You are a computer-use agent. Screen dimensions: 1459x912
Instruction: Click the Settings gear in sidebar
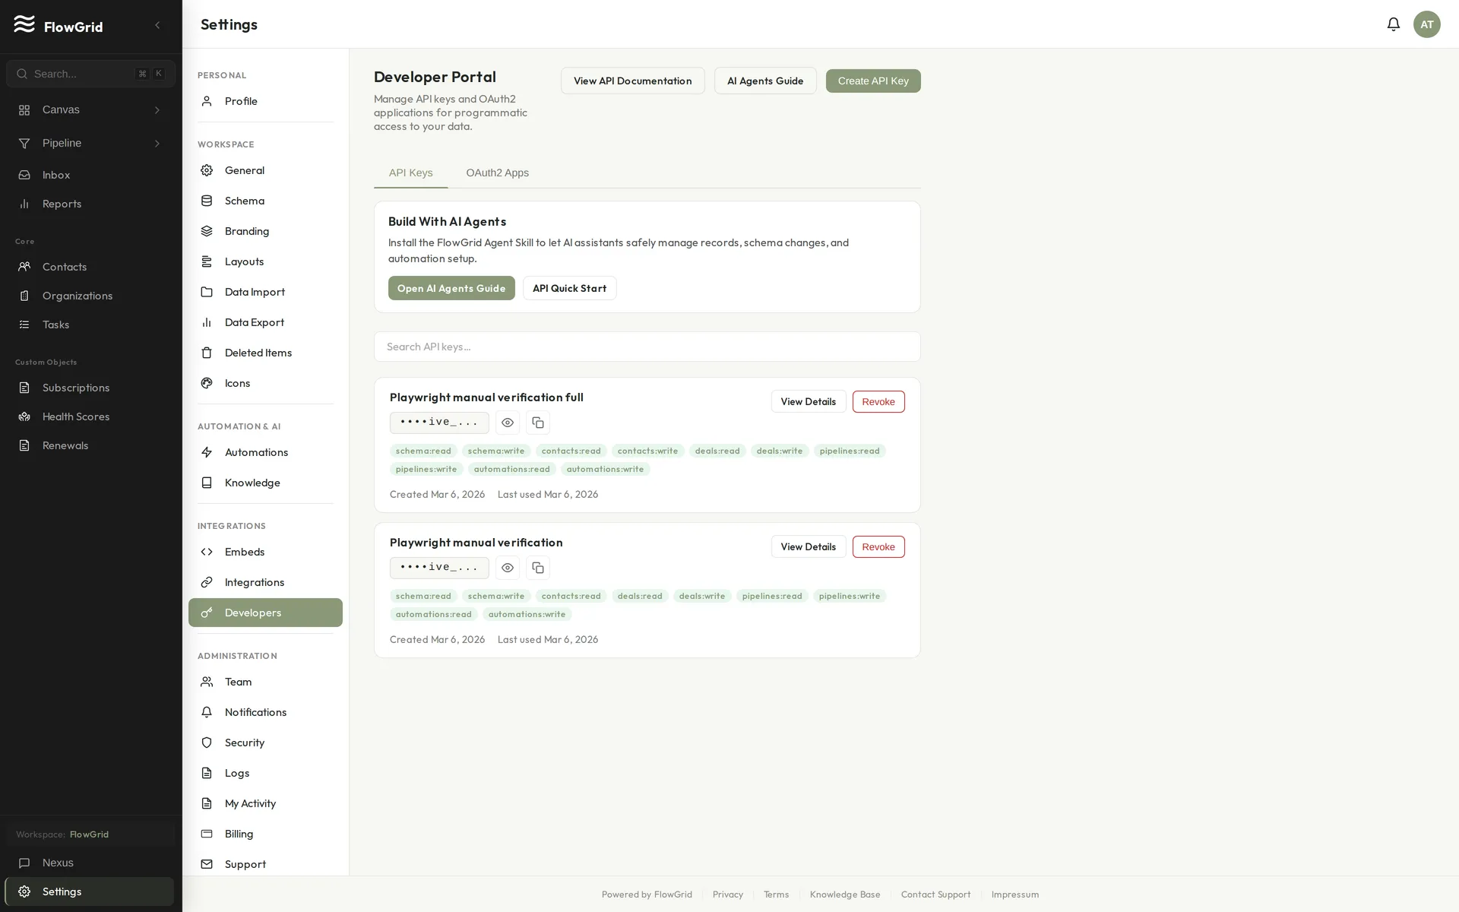point(24,891)
